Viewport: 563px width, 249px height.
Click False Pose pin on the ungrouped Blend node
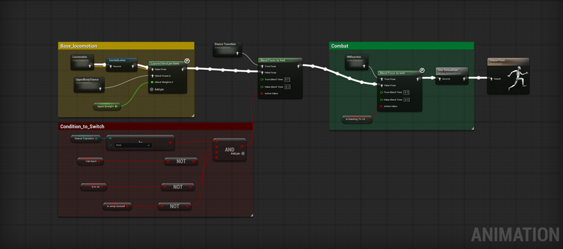[x=262, y=73]
